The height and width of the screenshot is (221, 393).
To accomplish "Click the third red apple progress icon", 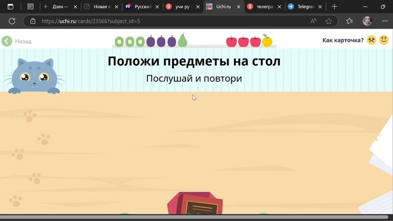I will point(255,41).
